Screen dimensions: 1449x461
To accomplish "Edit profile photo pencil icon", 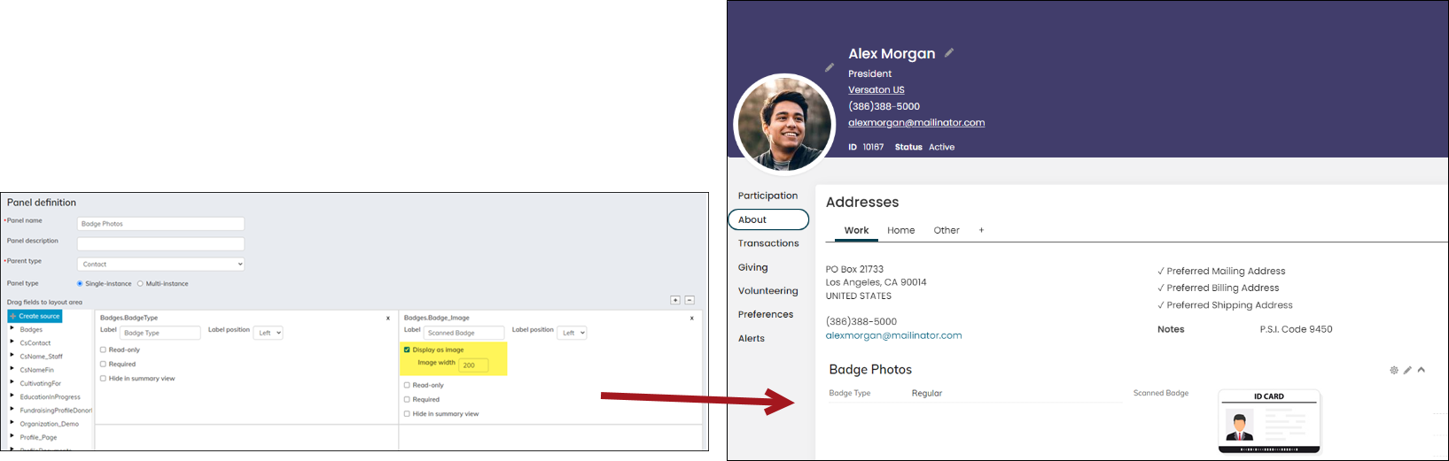I will pos(830,67).
